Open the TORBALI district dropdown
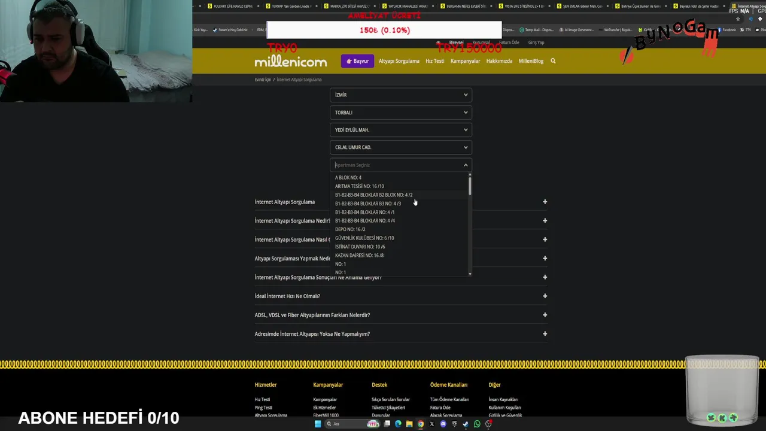Viewport: 766px width, 431px height. click(x=401, y=113)
